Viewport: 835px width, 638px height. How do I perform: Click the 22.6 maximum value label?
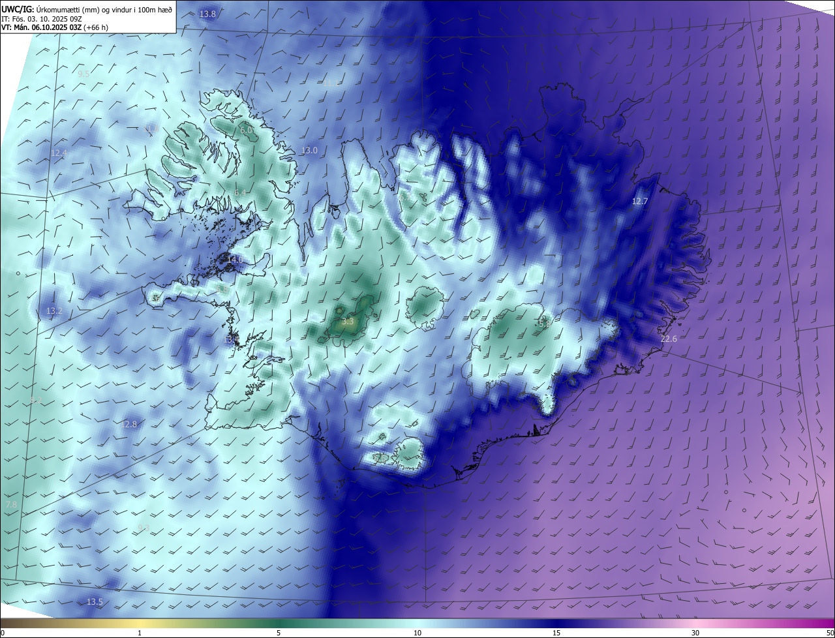(x=669, y=339)
